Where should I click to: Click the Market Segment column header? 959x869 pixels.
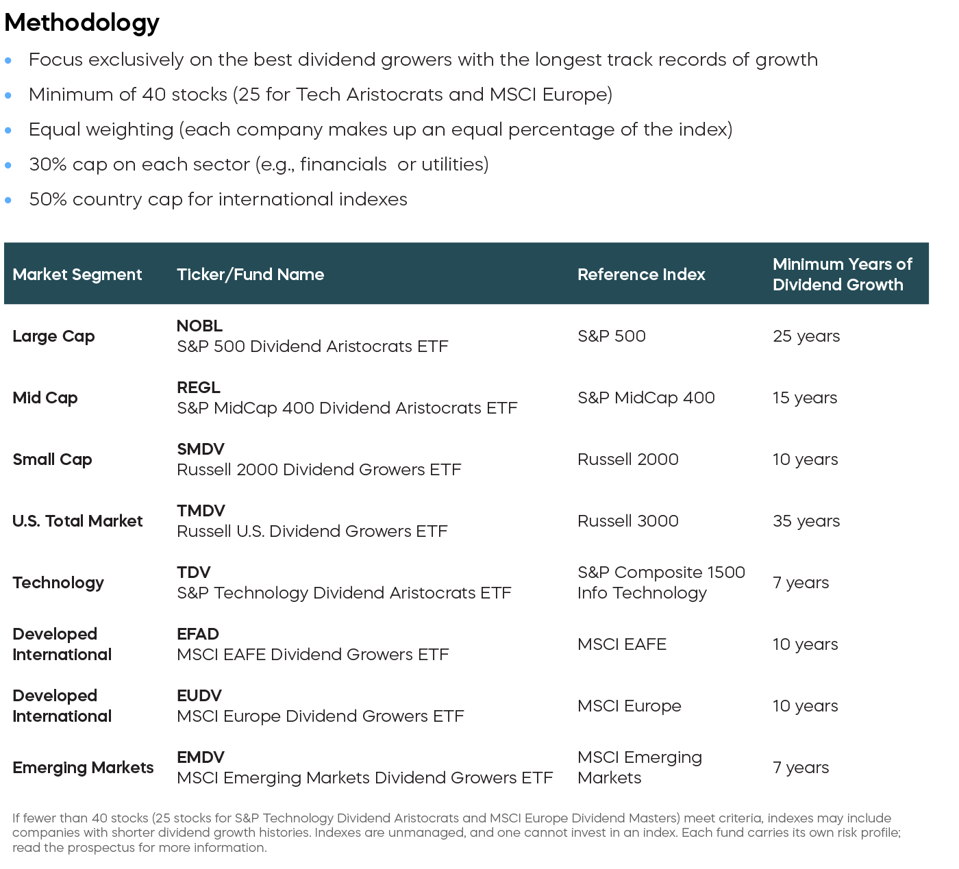(x=77, y=275)
